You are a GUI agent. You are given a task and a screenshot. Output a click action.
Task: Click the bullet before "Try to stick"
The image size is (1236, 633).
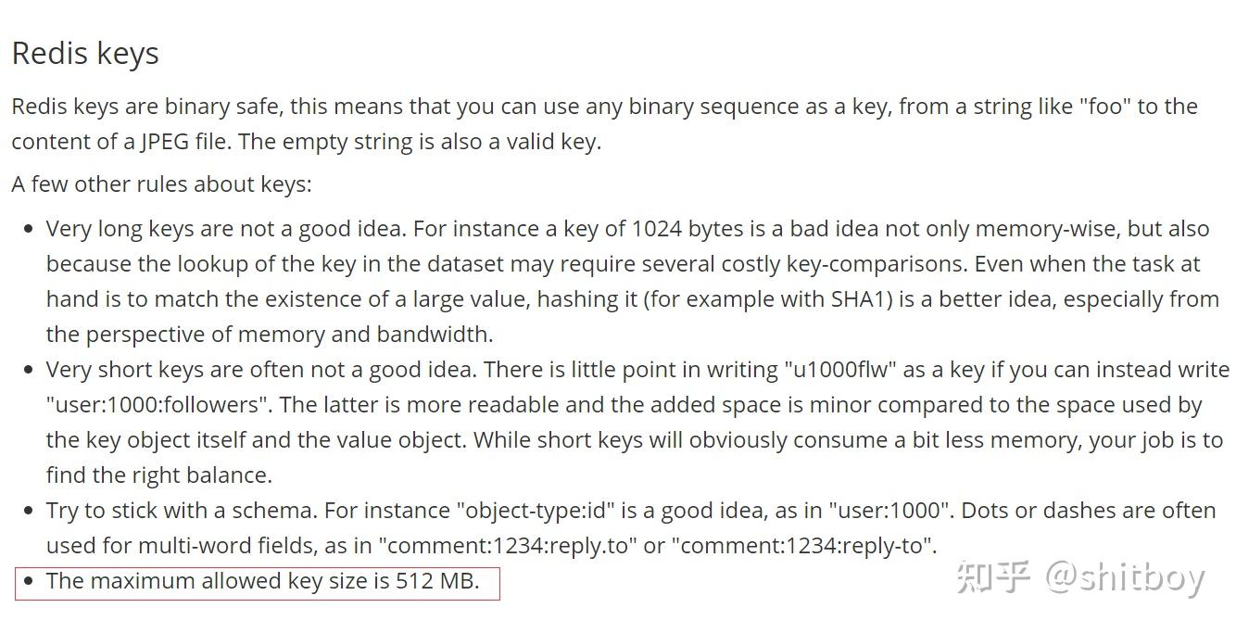click(x=29, y=511)
